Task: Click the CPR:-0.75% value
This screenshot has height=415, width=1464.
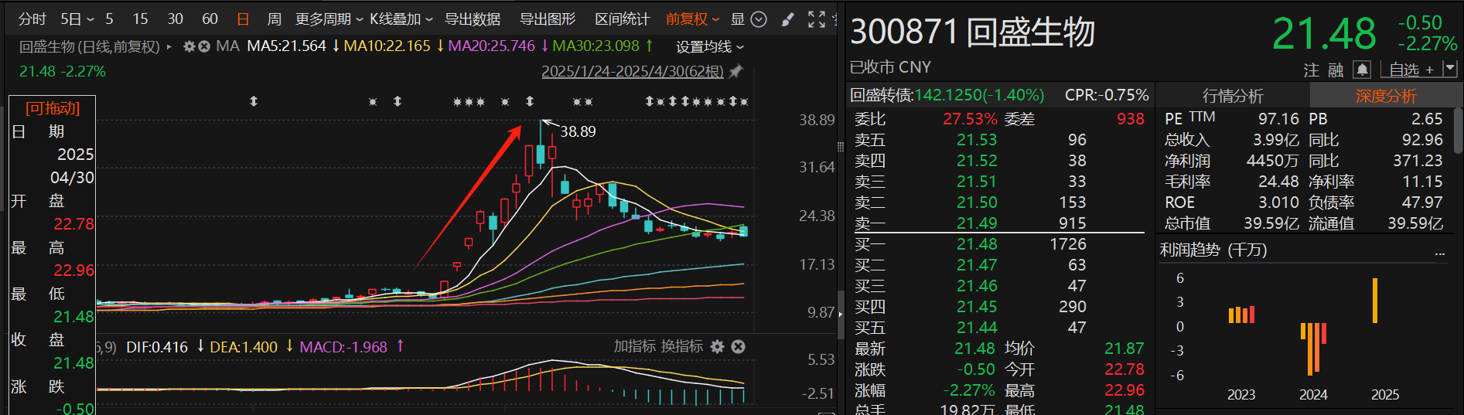Action: (1107, 95)
